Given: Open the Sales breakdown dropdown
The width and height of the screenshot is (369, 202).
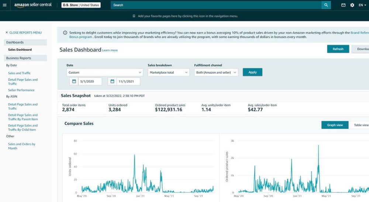Looking at the screenshot, I should coord(169,72).
